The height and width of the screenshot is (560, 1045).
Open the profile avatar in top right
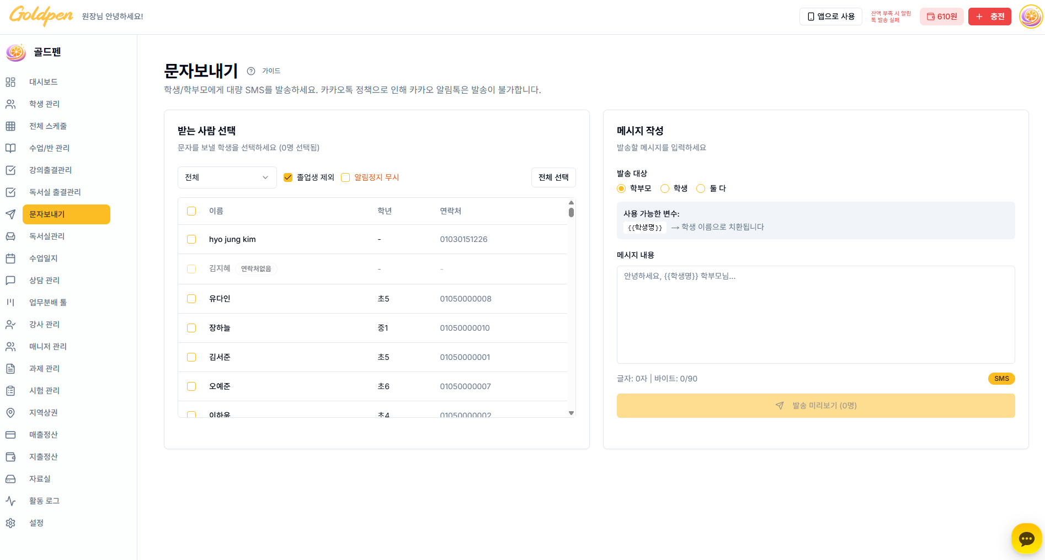(1030, 17)
